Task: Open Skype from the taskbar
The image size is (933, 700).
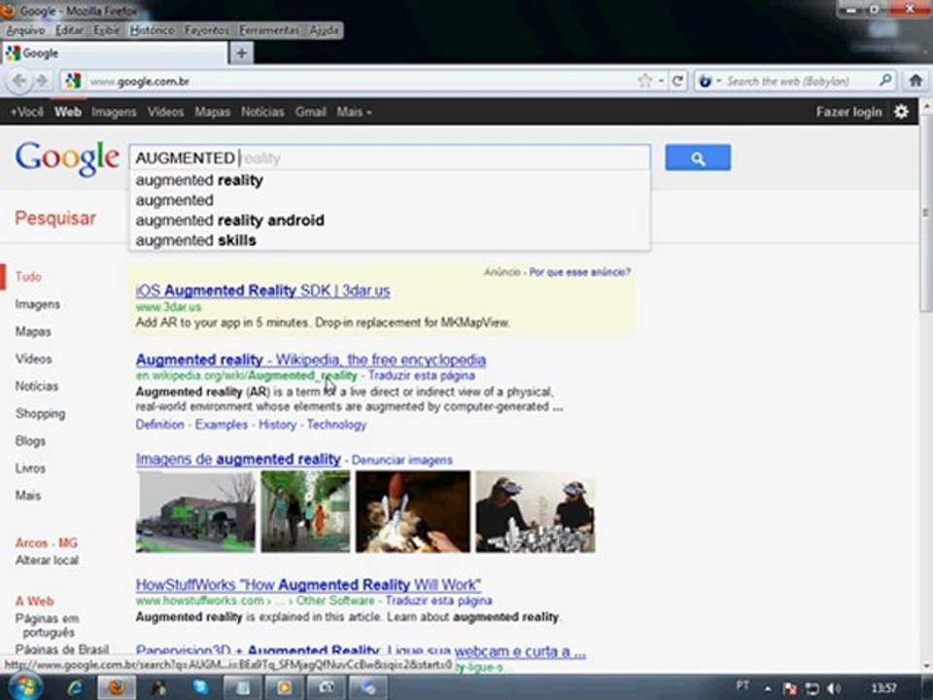Action: [x=200, y=688]
